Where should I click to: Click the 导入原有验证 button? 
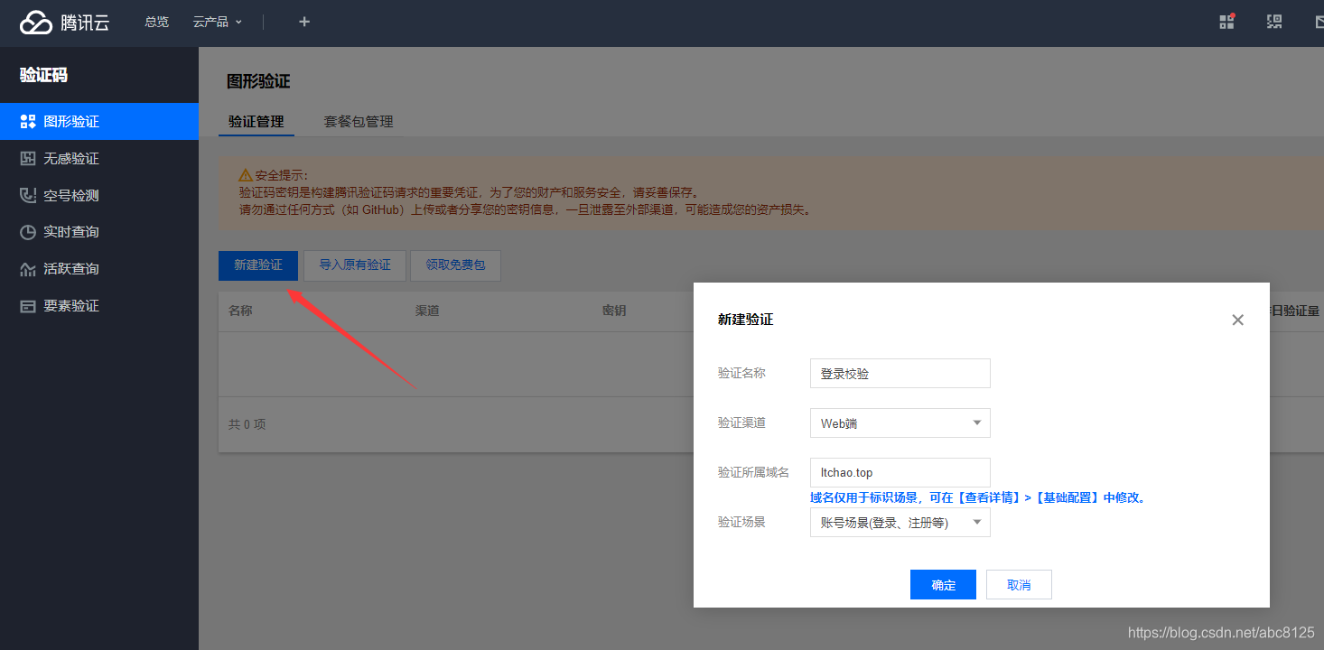tap(355, 265)
